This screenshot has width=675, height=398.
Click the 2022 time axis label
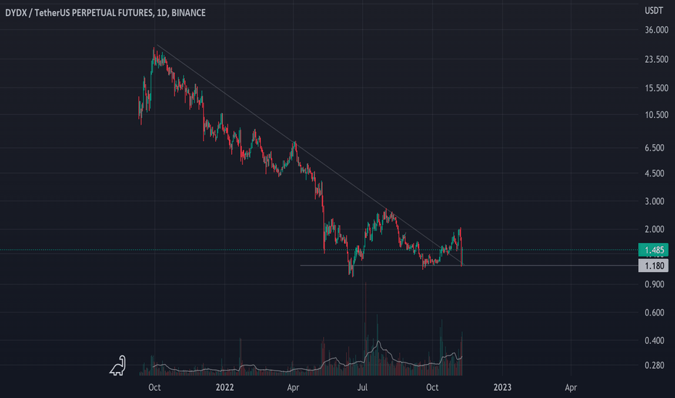(x=225, y=387)
